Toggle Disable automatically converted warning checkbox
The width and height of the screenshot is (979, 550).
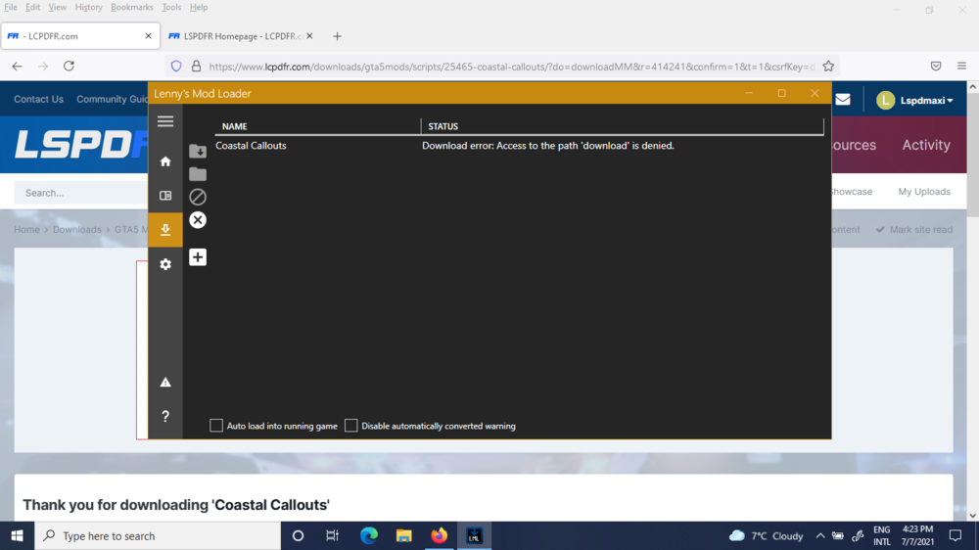350,426
